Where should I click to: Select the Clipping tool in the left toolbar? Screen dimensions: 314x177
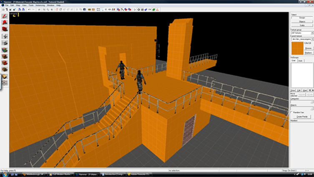tap(5, 76)
